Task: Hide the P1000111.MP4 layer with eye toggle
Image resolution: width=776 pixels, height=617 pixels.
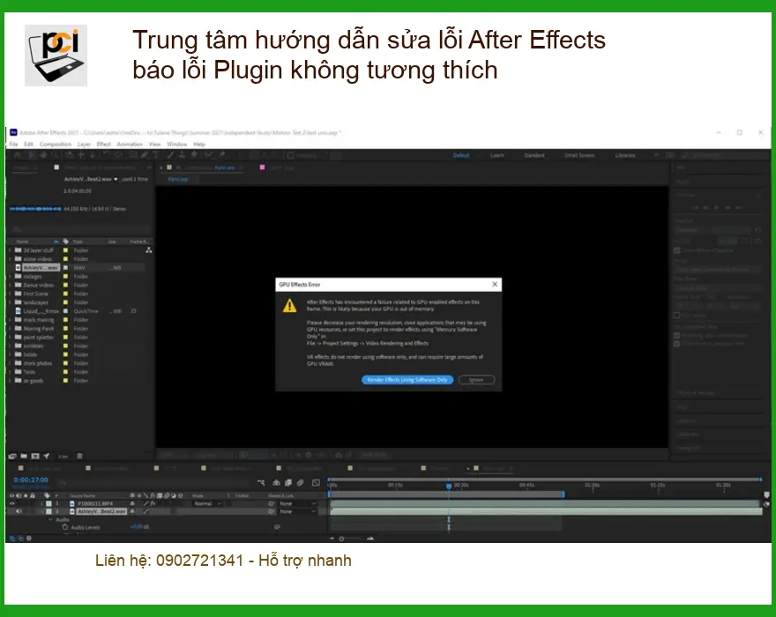Action: [11, 503]
